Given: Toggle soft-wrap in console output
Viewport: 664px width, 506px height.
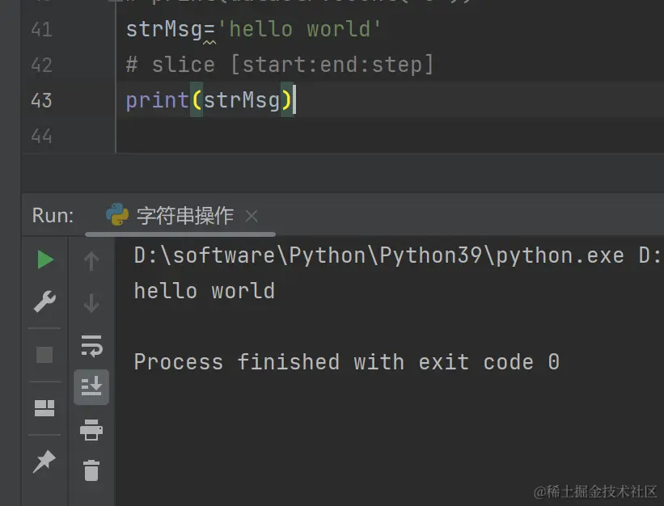Looking at the screenshot, I should coord(91,346).
